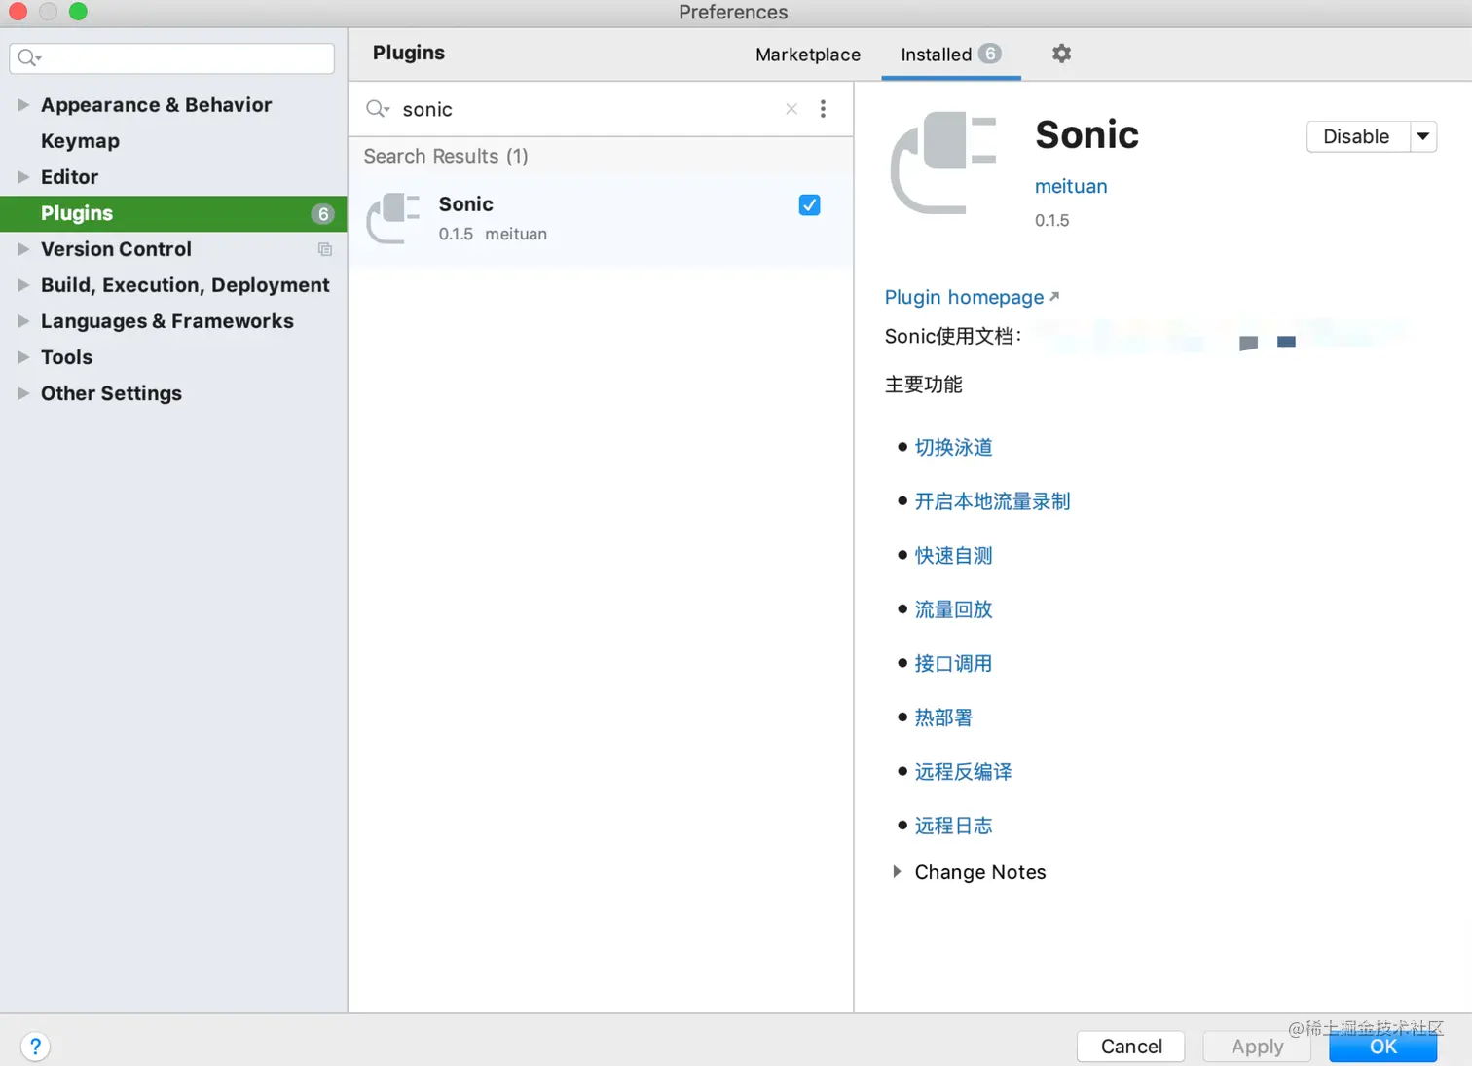This screenshot has height=1066, width=1472.
Task: Click the green zoom window button
Action: click(x=78, y=12)
